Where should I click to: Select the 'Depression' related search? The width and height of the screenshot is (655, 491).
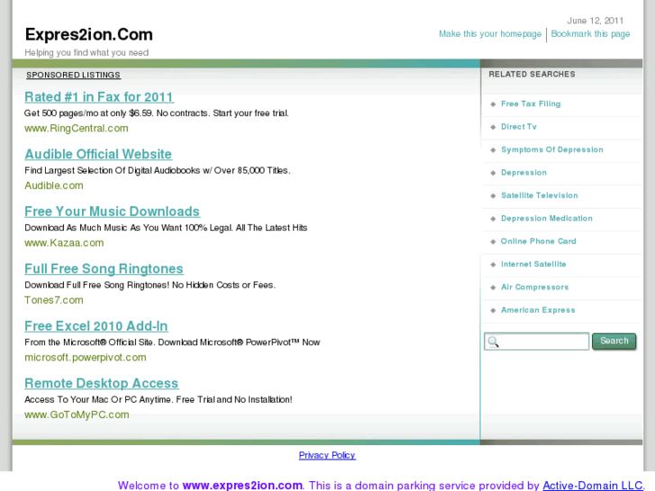click(523, 173)
